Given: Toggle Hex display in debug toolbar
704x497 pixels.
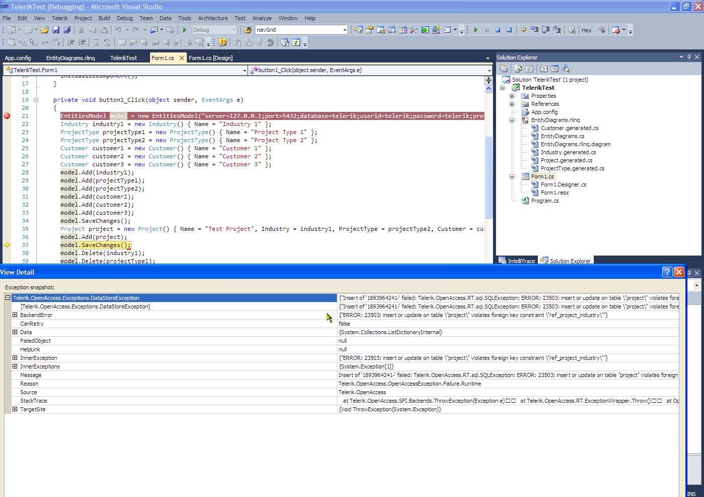Looking at the screenshot, I should (586, 30).
